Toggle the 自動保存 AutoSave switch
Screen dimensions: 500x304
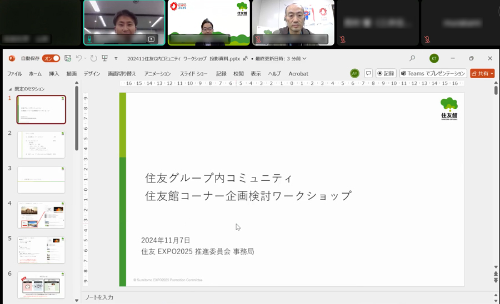[x=51, y=58]
